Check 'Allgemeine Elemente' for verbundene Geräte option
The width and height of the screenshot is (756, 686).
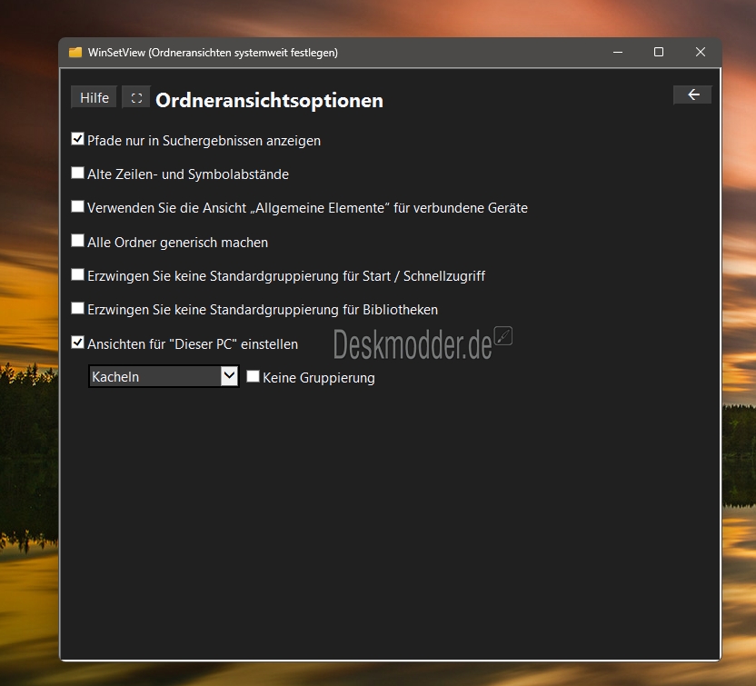click(77, 207)
